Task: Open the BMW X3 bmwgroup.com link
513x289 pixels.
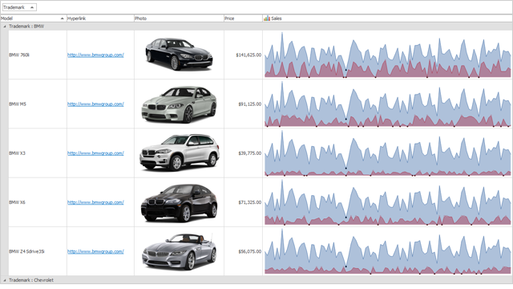Action: click(x=95, y=153)
